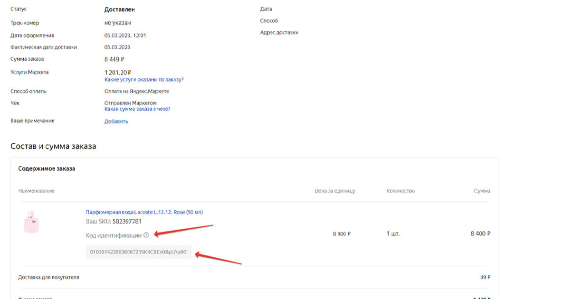The width and height of the screenshot is (570, 299).
Task: Click Дата label in delivery column
Action: click(x=266, y=9)
